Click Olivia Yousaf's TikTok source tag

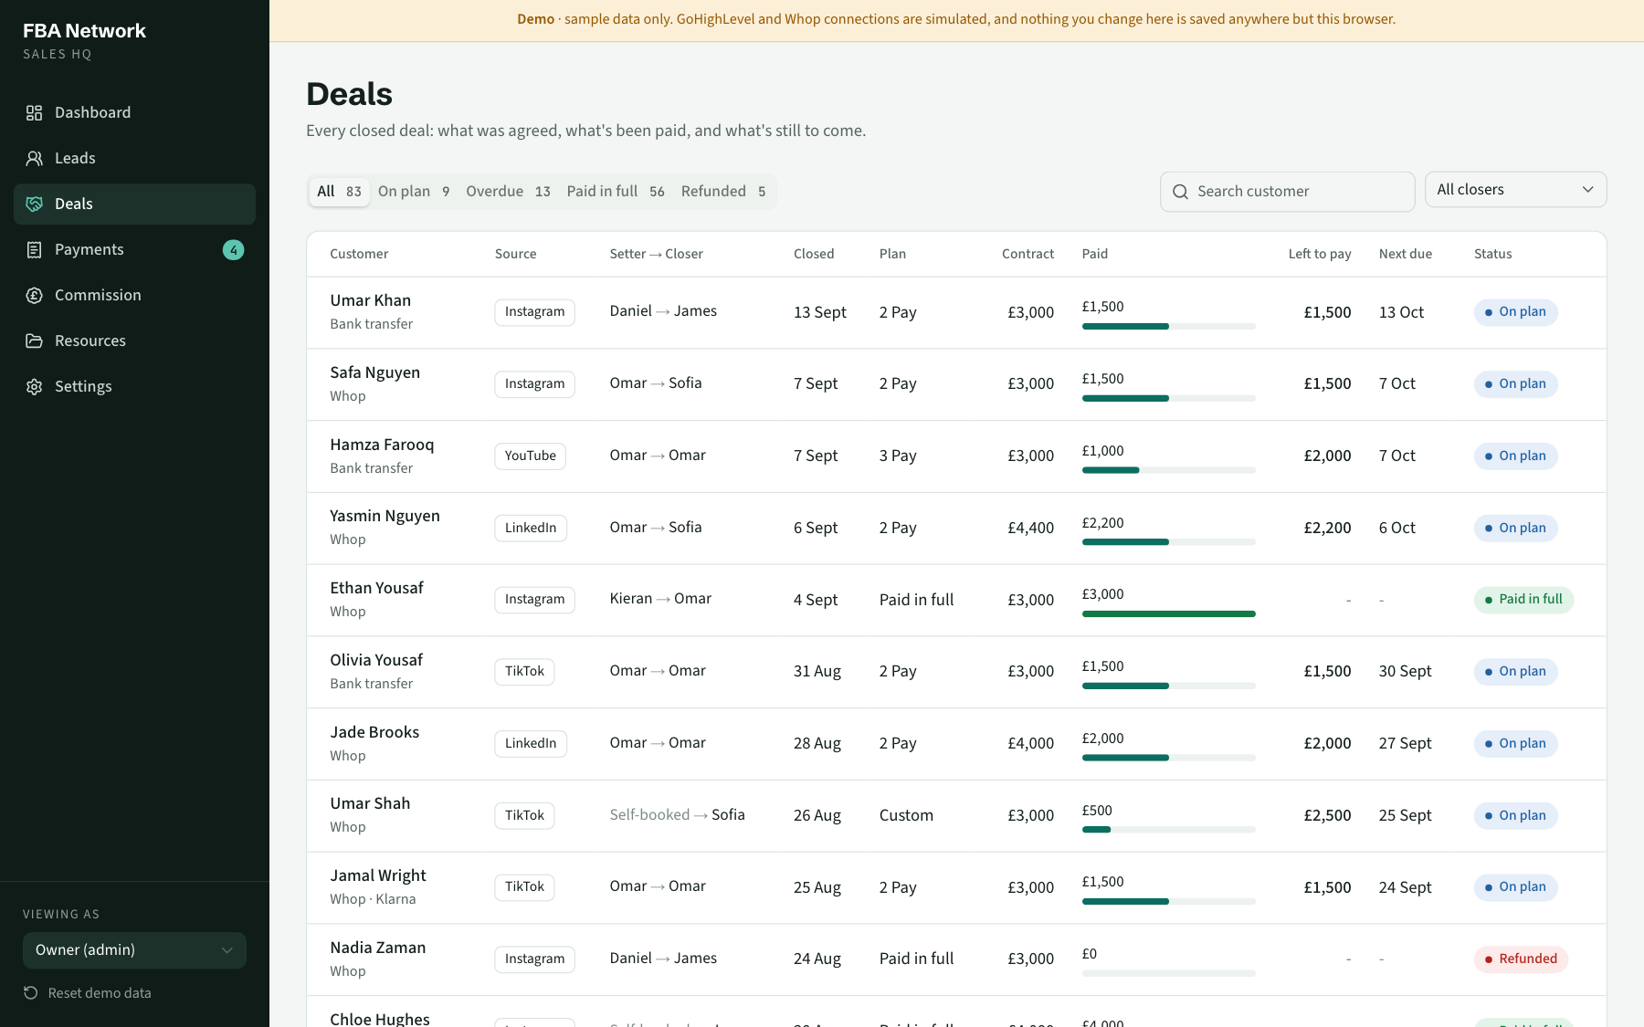click(524, 671)
